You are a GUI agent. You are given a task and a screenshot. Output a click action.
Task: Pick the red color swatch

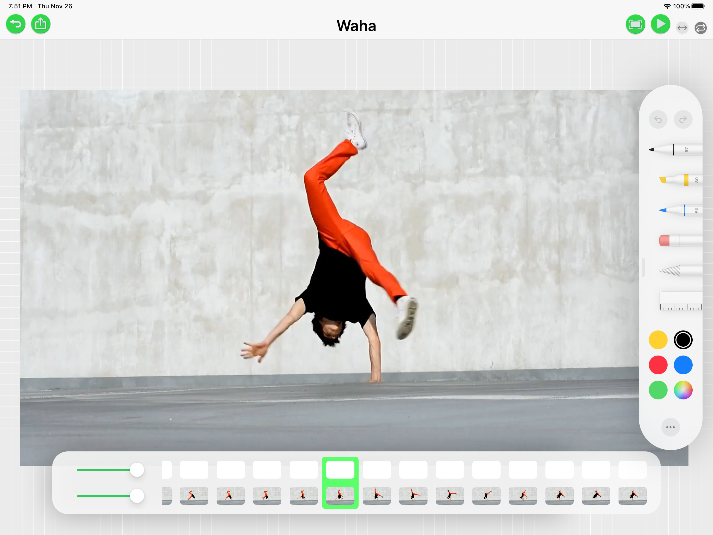tap(658, 365)
